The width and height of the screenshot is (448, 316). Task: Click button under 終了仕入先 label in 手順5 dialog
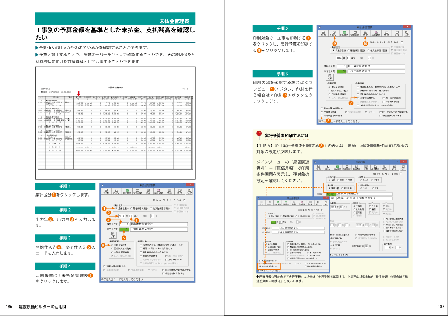coord(330,77)
